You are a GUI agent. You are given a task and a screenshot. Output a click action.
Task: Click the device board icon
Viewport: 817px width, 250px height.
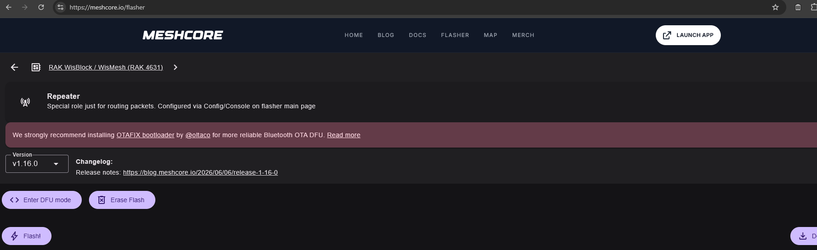[36, 67]
